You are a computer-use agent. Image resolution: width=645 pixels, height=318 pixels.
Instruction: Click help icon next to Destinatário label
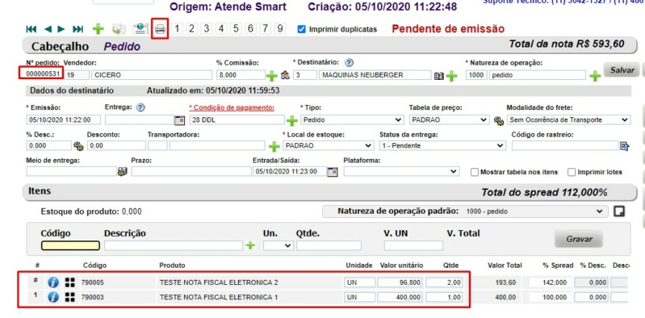350,63
